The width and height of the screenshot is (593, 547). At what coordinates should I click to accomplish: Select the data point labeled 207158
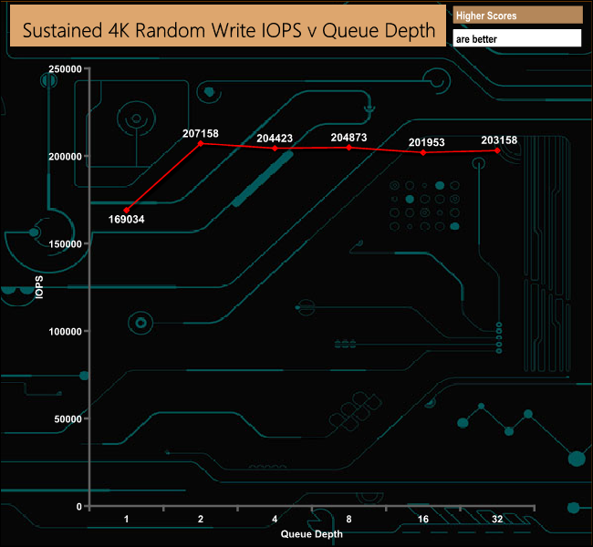[x=201, y=143]
